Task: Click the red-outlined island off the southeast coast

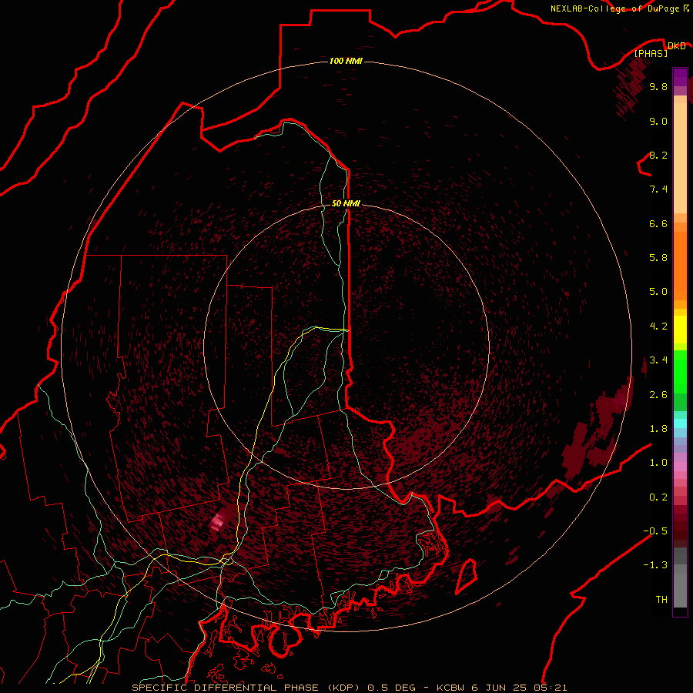Action: click(465, 576)
